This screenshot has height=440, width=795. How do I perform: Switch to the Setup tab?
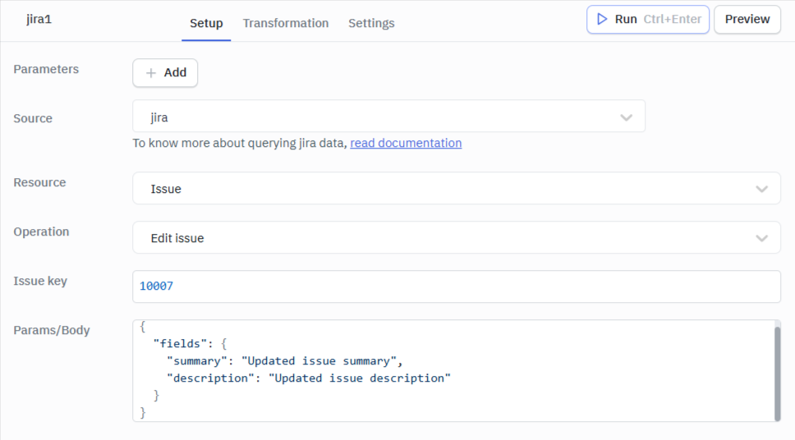[x=206, y=23]
